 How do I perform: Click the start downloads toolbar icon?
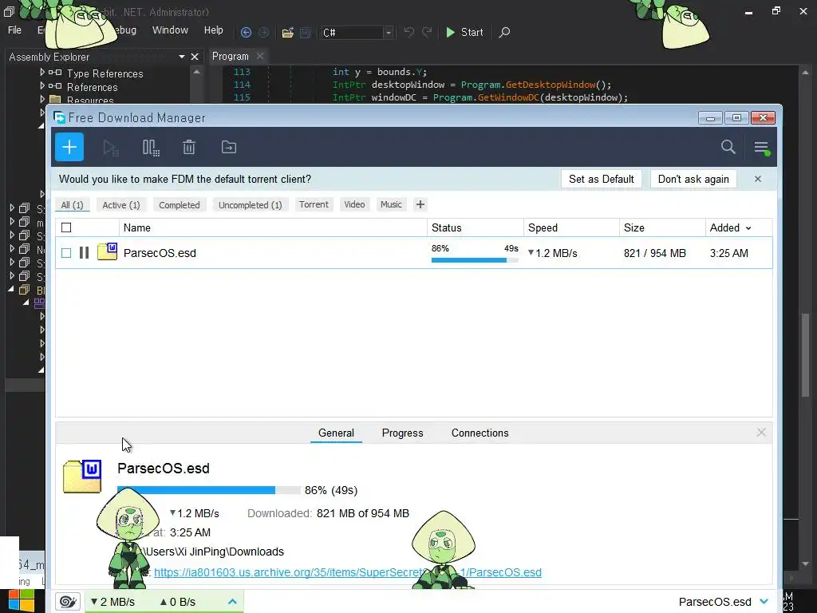click(x=111, y=148)
